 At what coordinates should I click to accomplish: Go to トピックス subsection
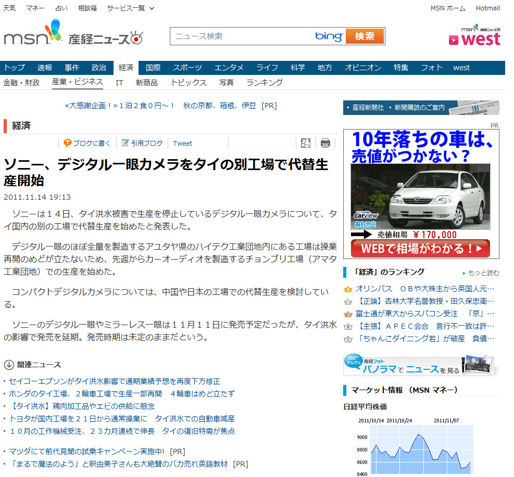click(x=189, y=83)
